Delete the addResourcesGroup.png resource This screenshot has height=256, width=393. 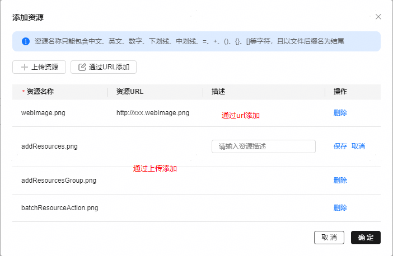tap(340, 180)
